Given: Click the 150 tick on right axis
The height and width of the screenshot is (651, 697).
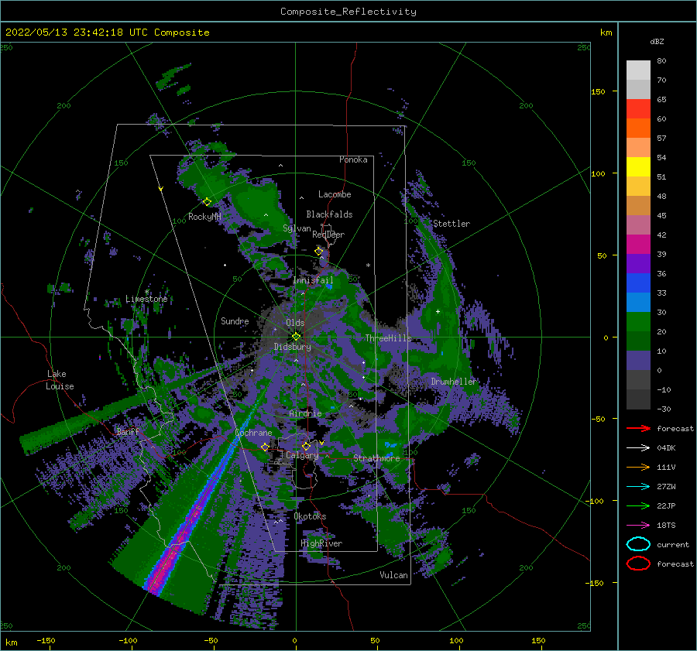Looking at the screenshot, I should (599, 91).
